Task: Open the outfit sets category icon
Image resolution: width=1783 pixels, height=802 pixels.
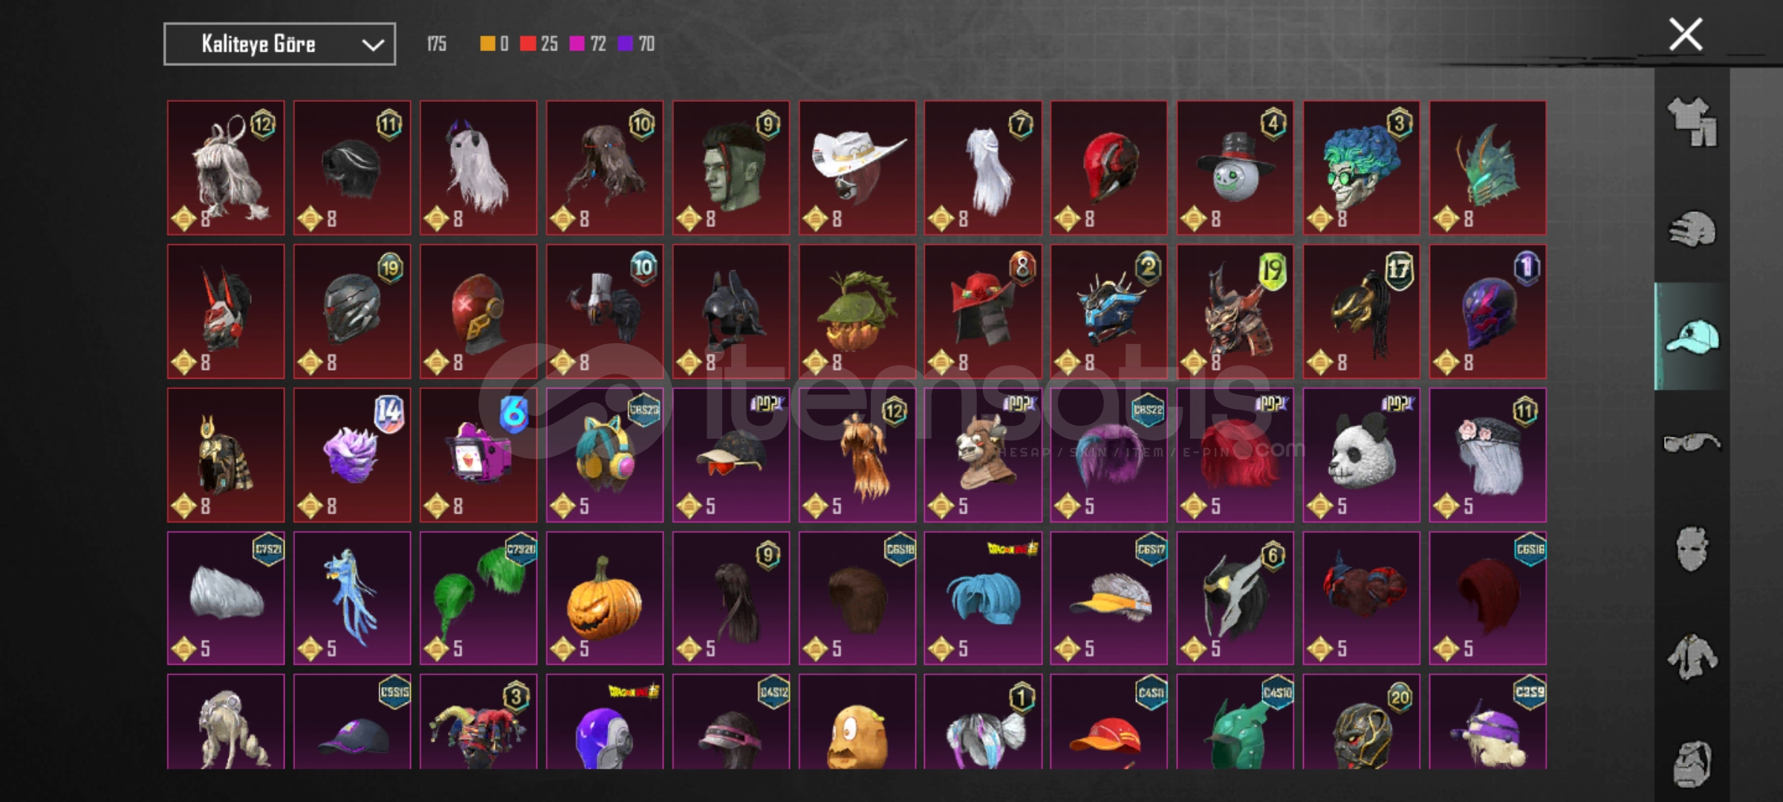Action: (1692, 122)
